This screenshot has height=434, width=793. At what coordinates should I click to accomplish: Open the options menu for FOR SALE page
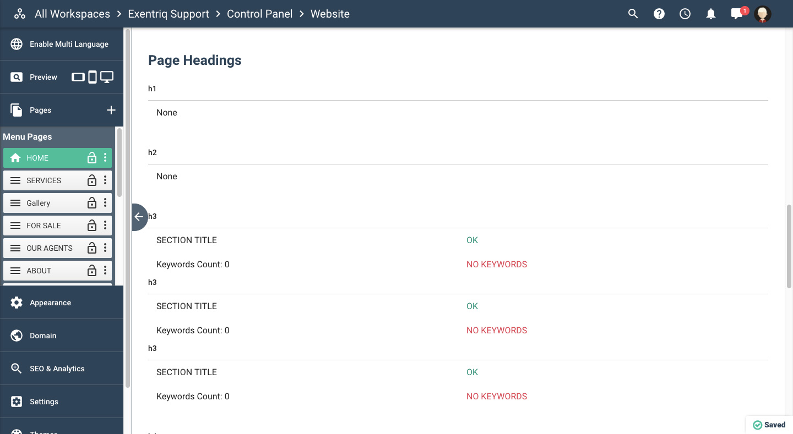pos(105,226)
